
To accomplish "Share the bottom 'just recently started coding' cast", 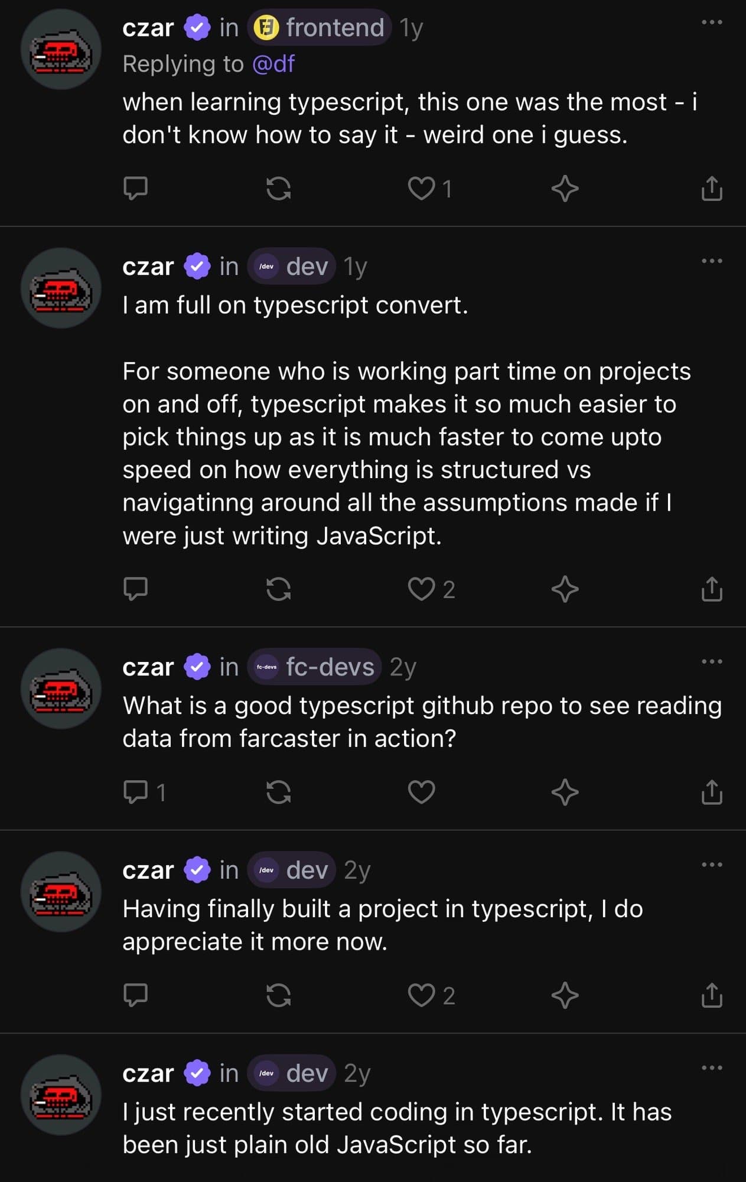I will (x=712, y=1179).
